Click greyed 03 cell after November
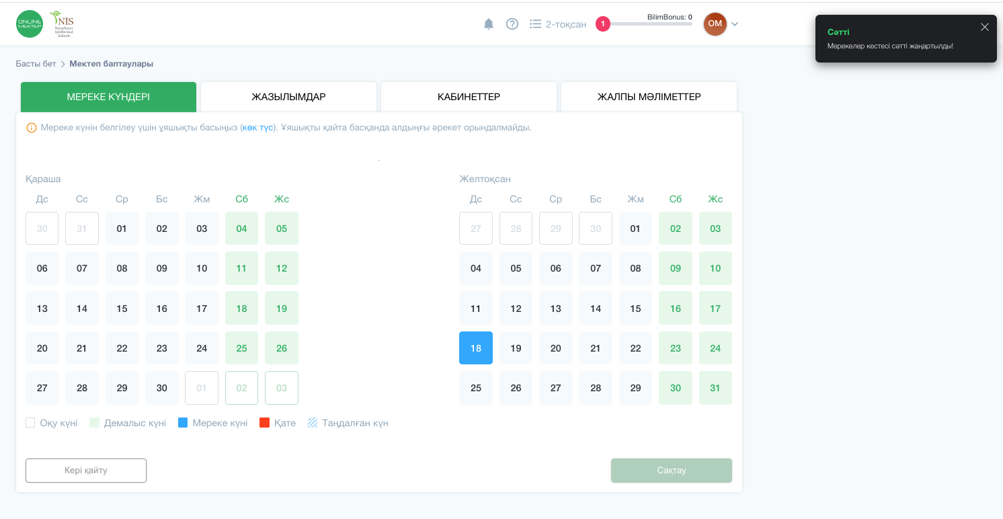1003x519 pixels. click(x=282, y=388)
